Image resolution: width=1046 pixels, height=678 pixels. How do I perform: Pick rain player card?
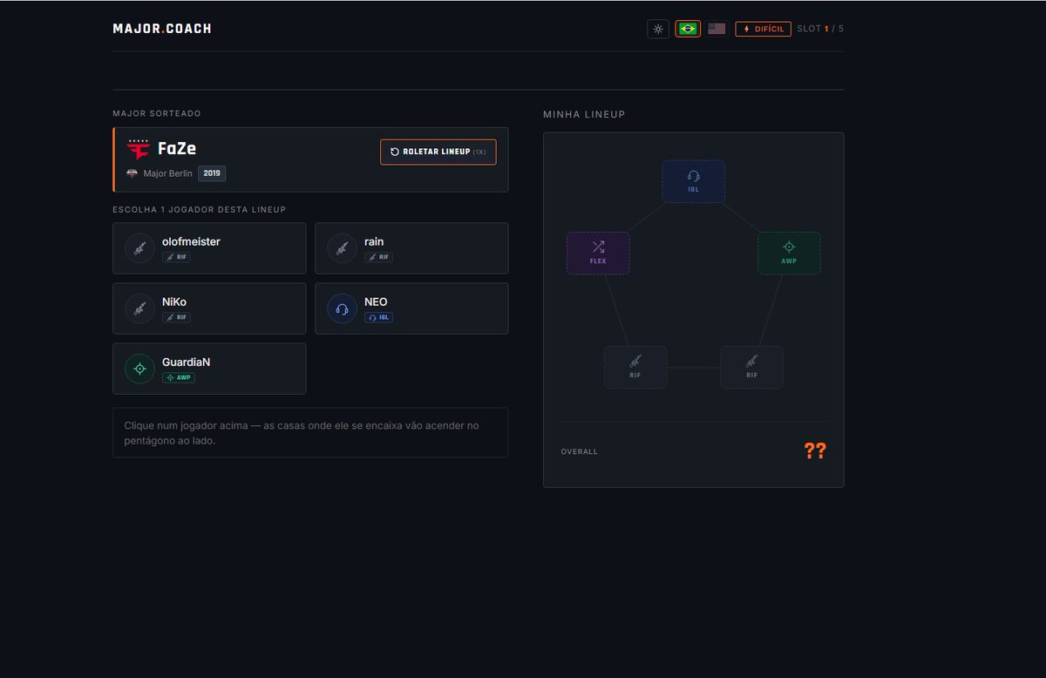pyautogui.click(x=411, y=248)
